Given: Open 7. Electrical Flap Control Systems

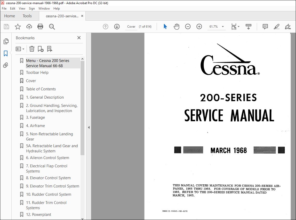Looking at the screenshot, I should tap(47, 169).
